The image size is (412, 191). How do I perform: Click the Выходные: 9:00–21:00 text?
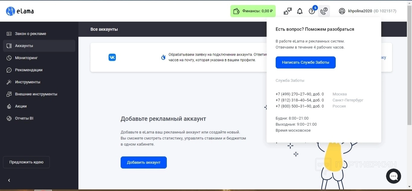(296, 125)
